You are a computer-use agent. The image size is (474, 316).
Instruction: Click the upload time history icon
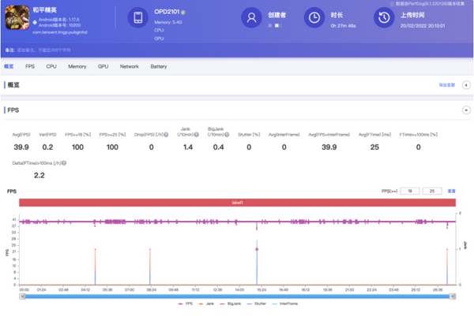click(x=383, y=18)
